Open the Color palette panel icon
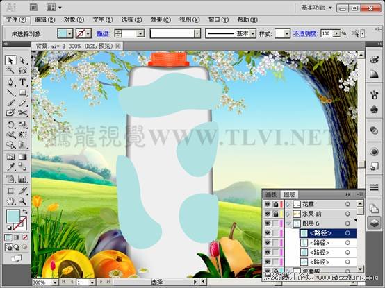The height and width of the screenshot is (288, 385). click(x=374, y=60)
